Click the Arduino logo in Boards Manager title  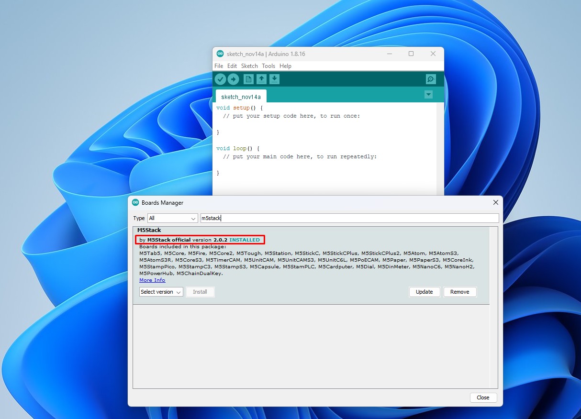[135, 203]
